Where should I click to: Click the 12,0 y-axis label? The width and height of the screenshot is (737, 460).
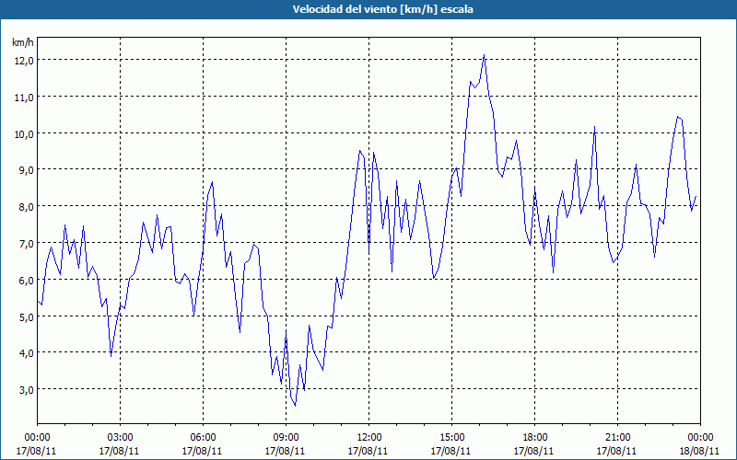24,61
